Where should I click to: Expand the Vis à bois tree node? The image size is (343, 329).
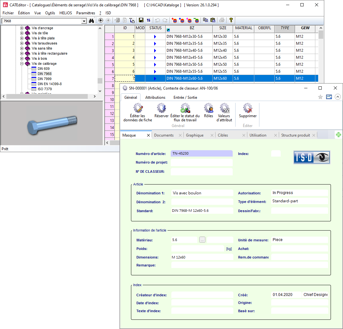coord(22,58)
